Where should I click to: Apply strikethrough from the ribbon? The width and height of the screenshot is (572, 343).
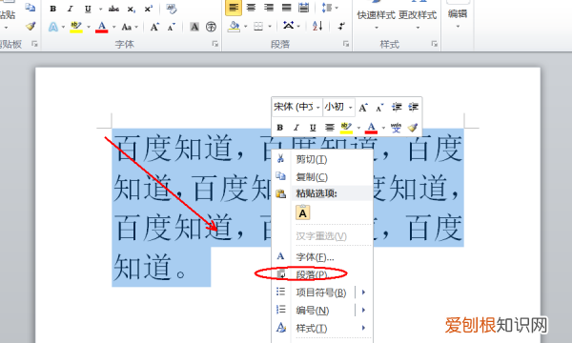pyautogui.click(x=113, y=9)
